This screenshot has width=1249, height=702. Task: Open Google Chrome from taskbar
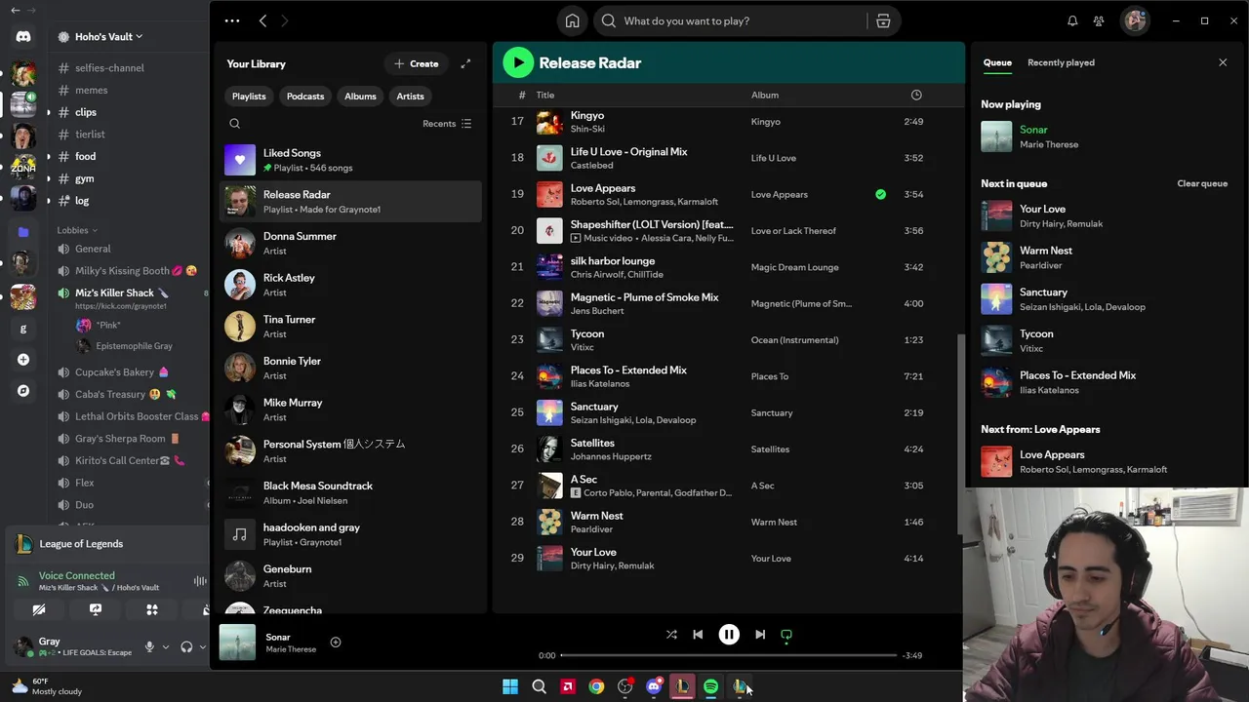[x=596, y=686]
